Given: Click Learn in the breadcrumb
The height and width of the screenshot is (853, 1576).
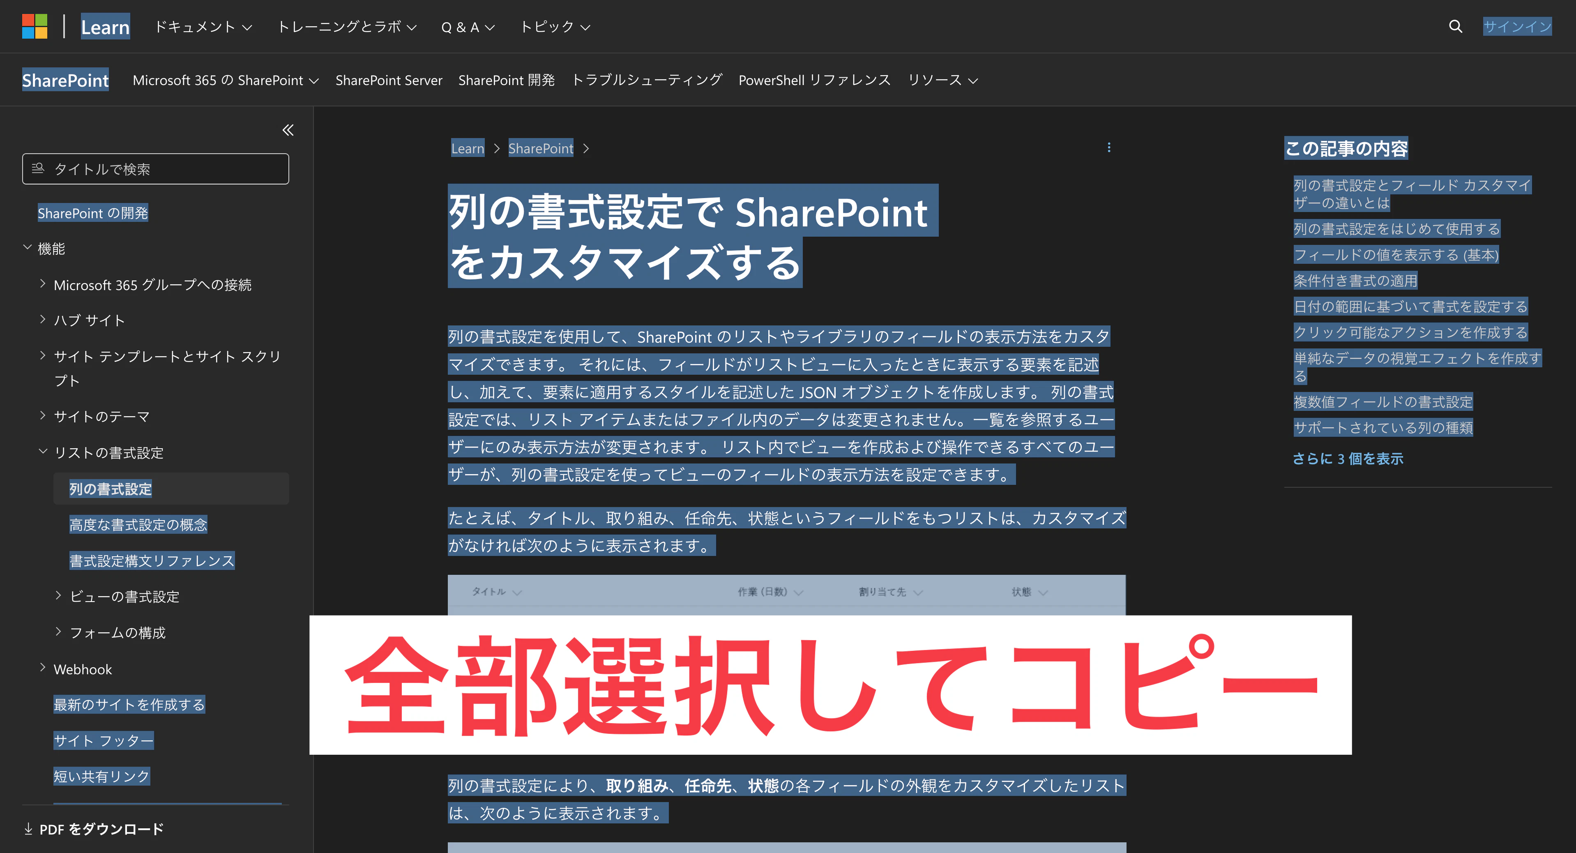Looking at the screenshot, I should pos(468,148).
